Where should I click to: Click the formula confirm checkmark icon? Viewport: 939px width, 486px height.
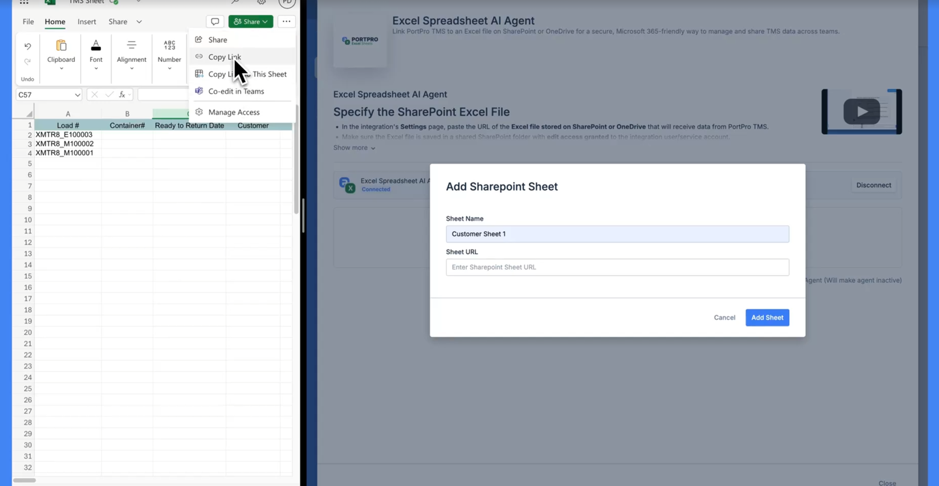click(108, 95)
